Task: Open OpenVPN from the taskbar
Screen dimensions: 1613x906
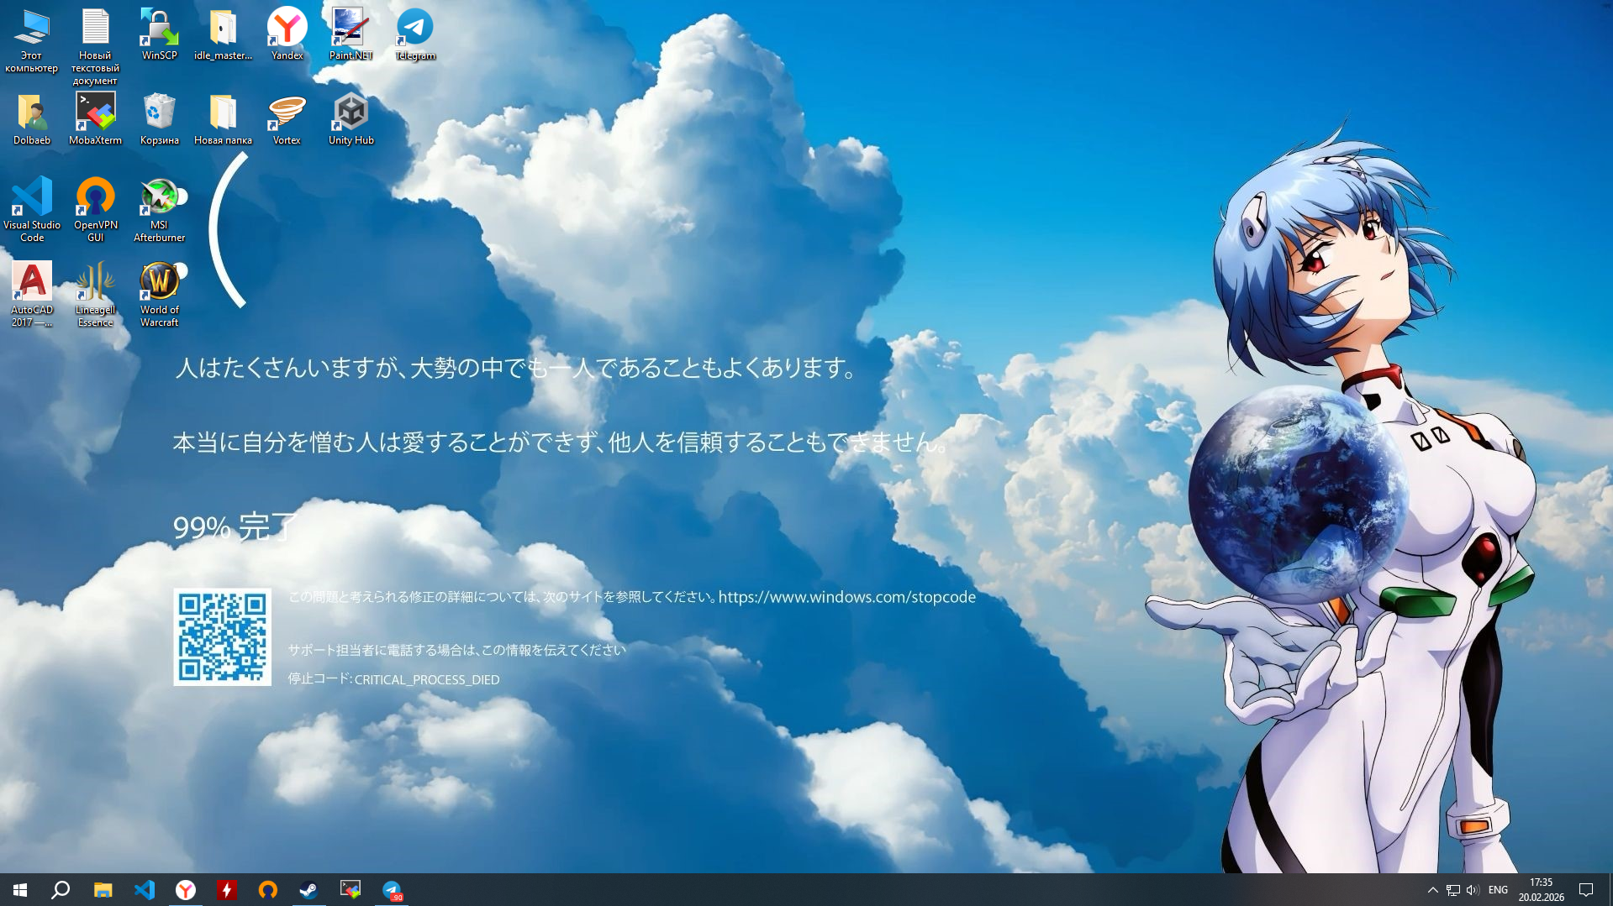Action: click(267, 890)
